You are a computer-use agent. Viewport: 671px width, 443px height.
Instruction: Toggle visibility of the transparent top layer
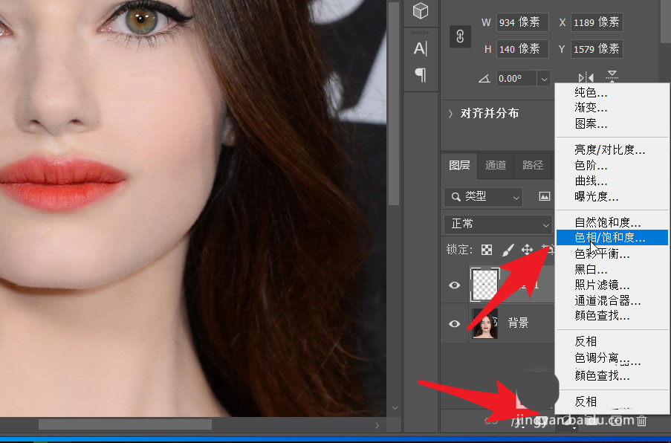[455, 285]
